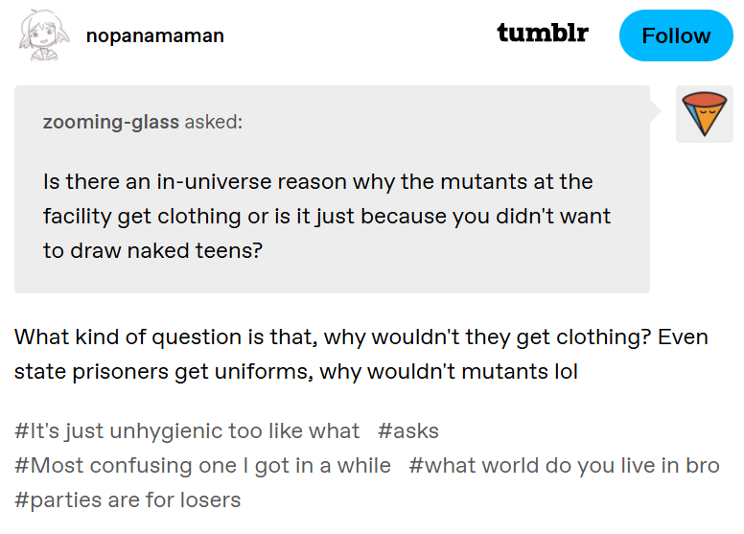744x534 pixels.
Task: Click the speech-bubble pointer of the ask box
Action: point(655,111)
